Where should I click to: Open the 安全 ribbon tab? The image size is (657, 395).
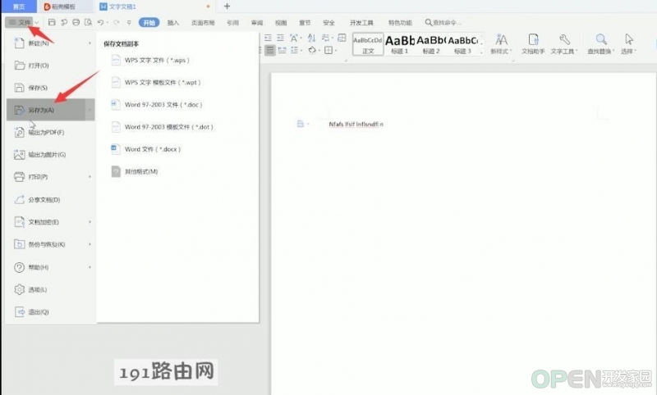coord(328,23)
